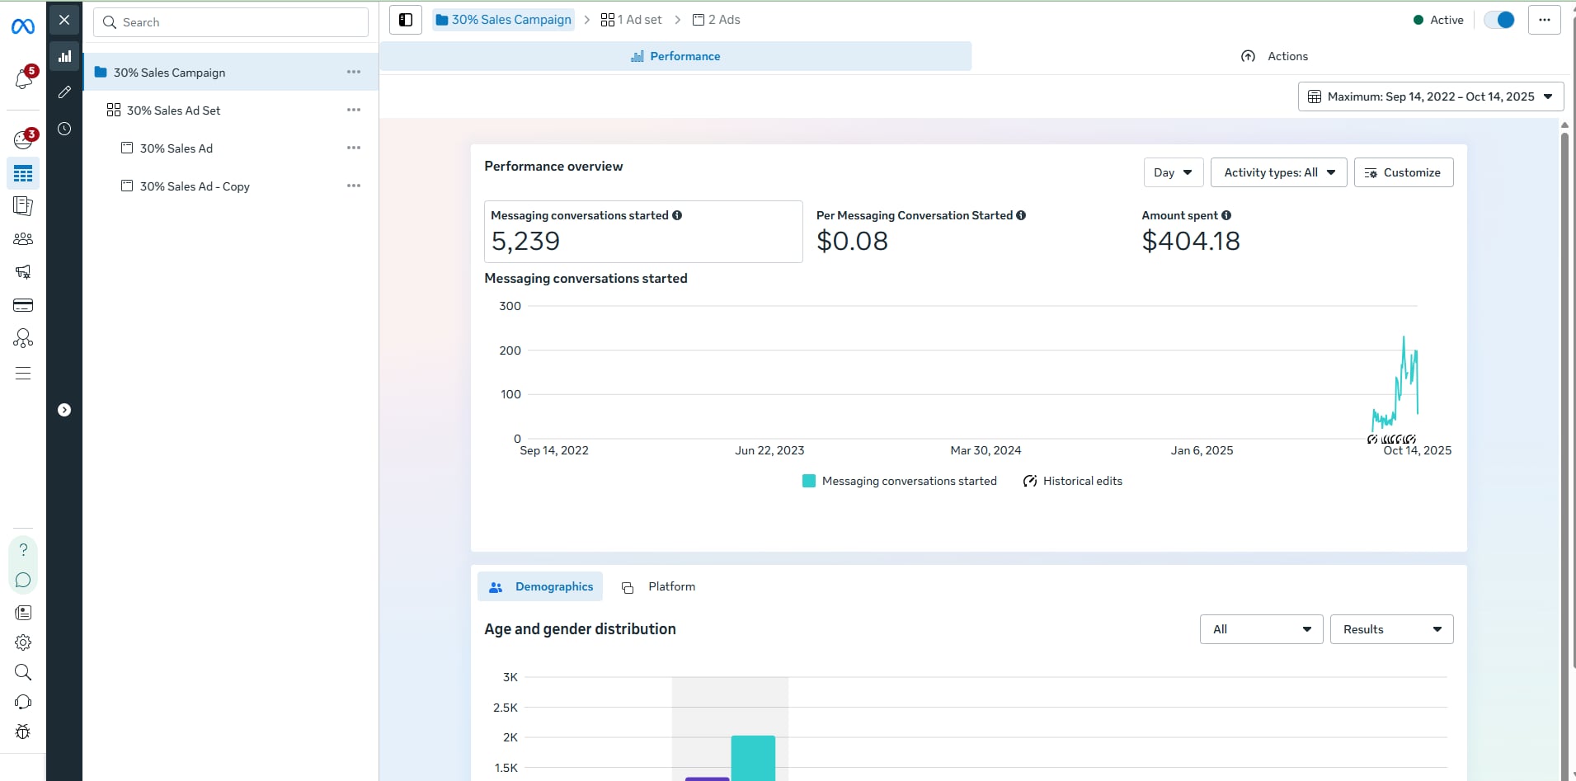Image resolution: width=1576 pixels, height=781 pixels.
Task: Expand the Activity types: All dropdown
Action: [1278, 172]
